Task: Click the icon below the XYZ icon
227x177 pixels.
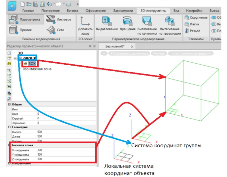Action: pos(9,93)
